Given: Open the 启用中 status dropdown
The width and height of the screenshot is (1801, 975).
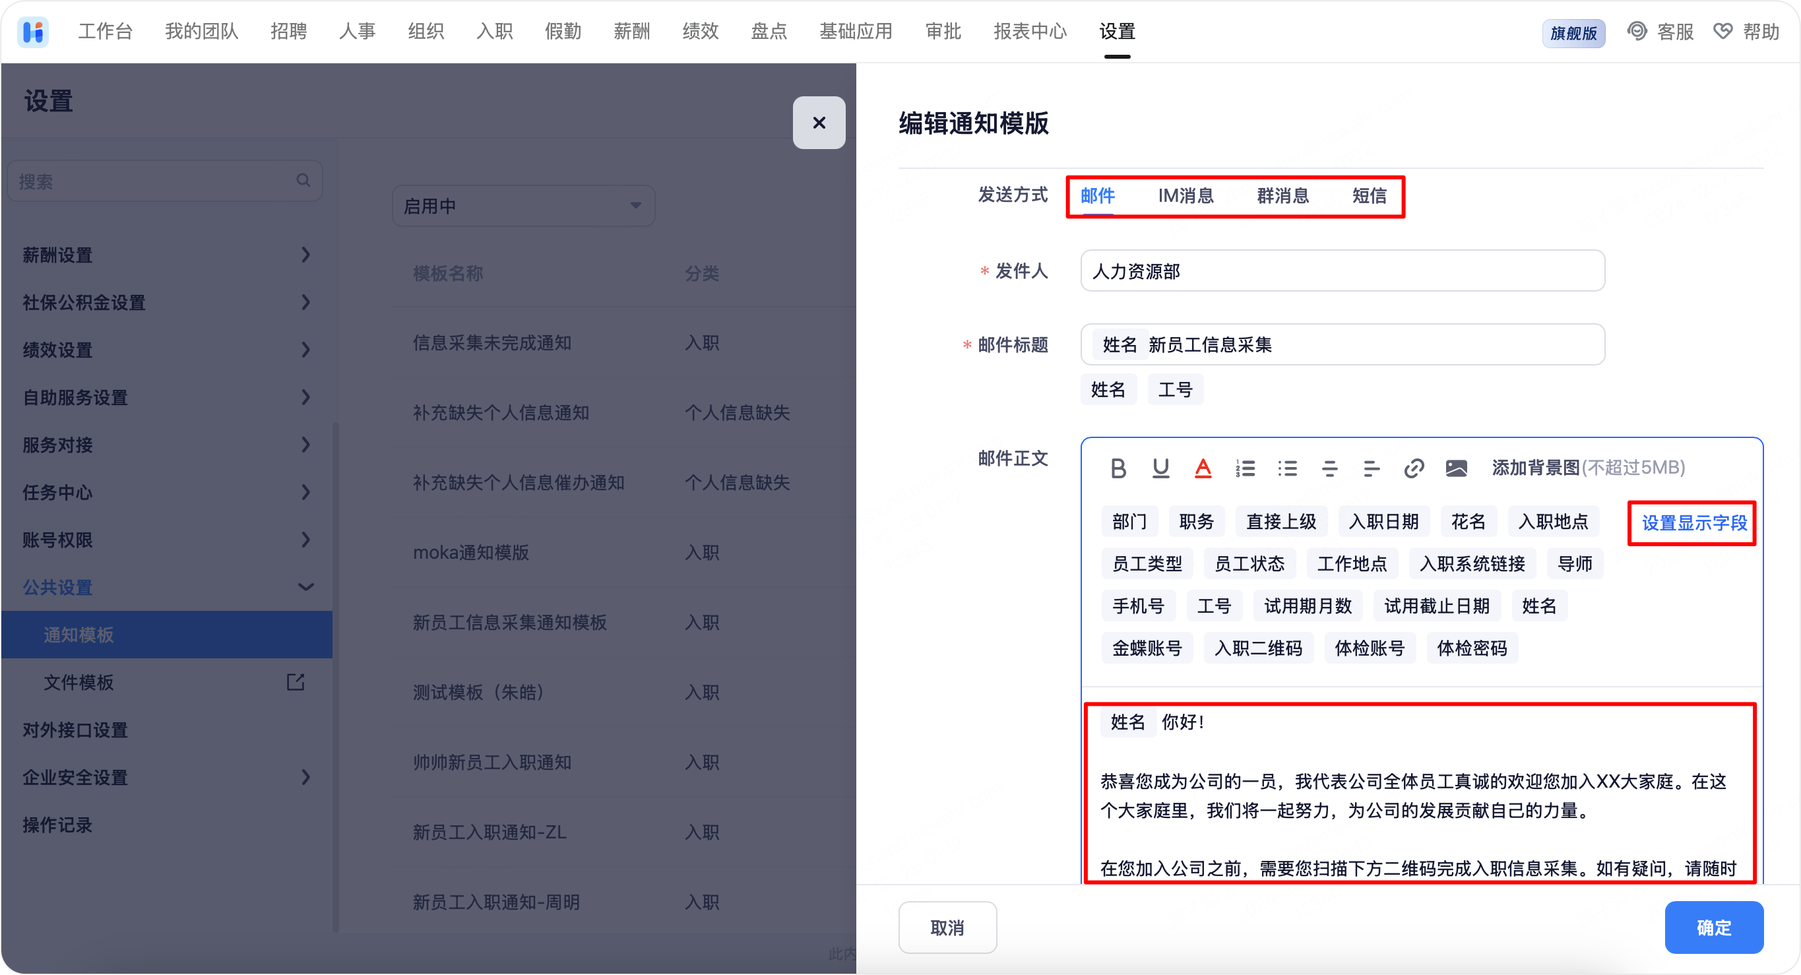Looking at the screenshot, I should (523, 205).
